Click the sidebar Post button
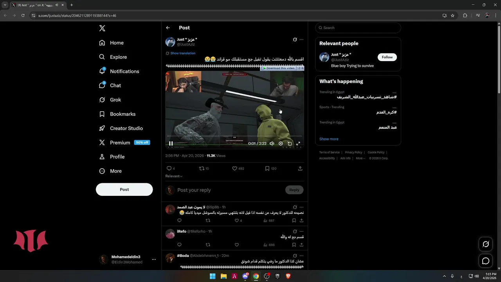Image resolution: width=501 pixels, height=282 pixels. point(124,190)
